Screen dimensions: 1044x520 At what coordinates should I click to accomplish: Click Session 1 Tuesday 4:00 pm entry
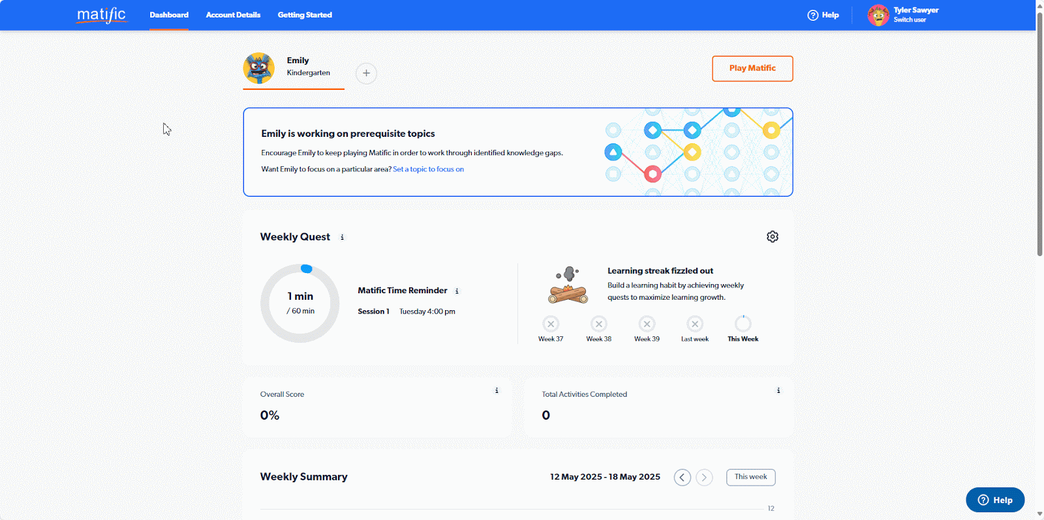point(407,311)
